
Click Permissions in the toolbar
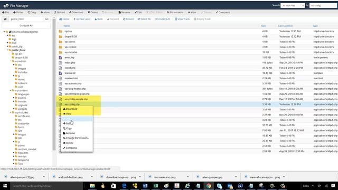tap(175, 12)
